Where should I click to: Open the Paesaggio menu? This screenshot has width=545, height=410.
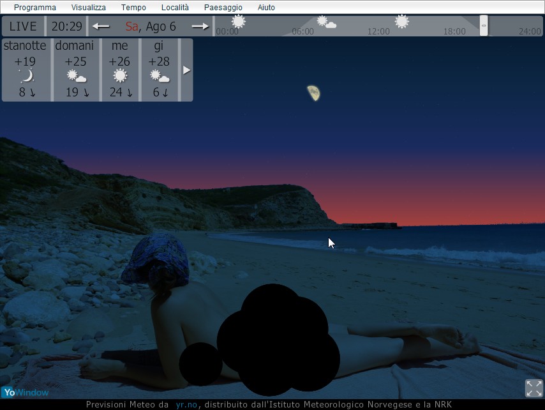(x=223, y=7)
